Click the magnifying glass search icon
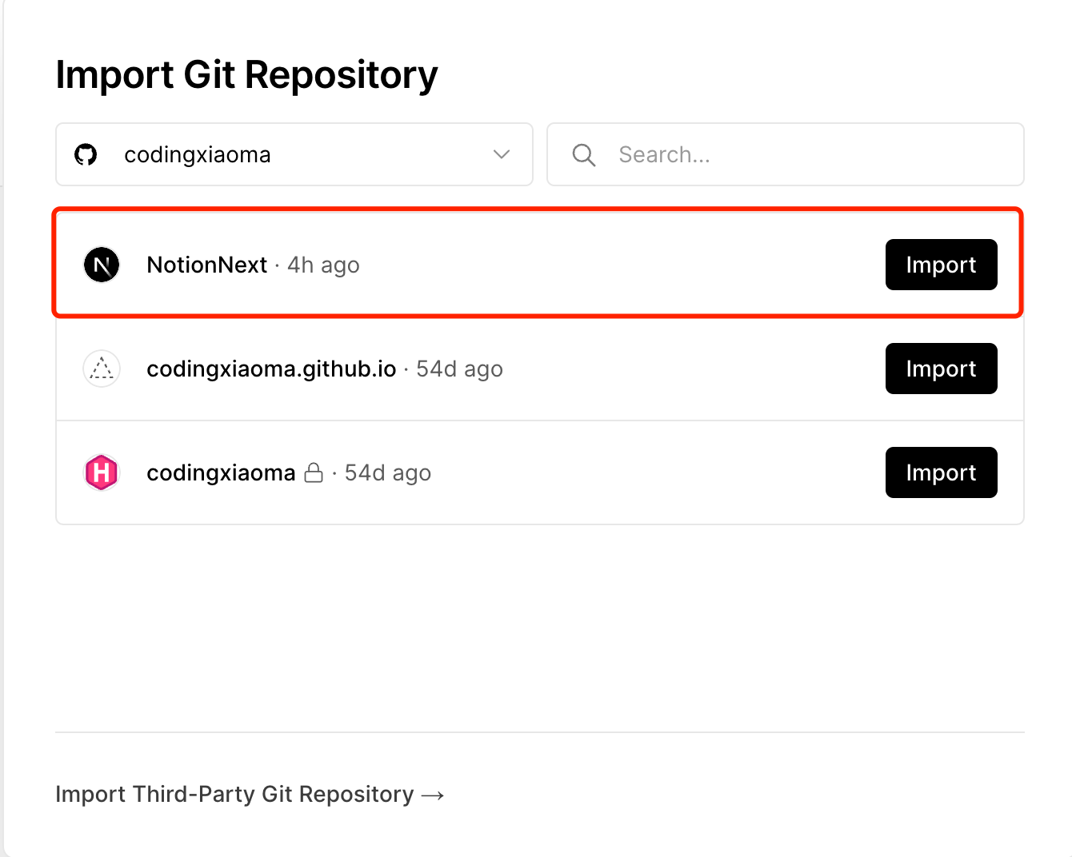Viewport: 1072px width, 857px height. click(584, 155)
